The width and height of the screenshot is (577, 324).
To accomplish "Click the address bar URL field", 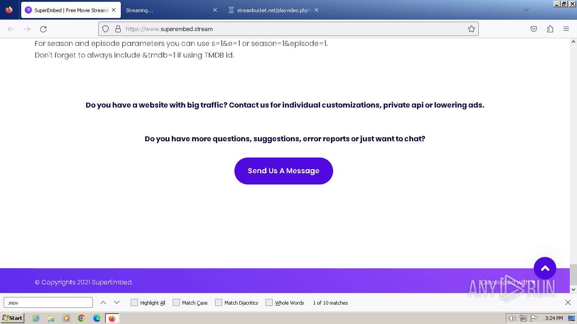I will pyautogui.click(x=288, y=29).
